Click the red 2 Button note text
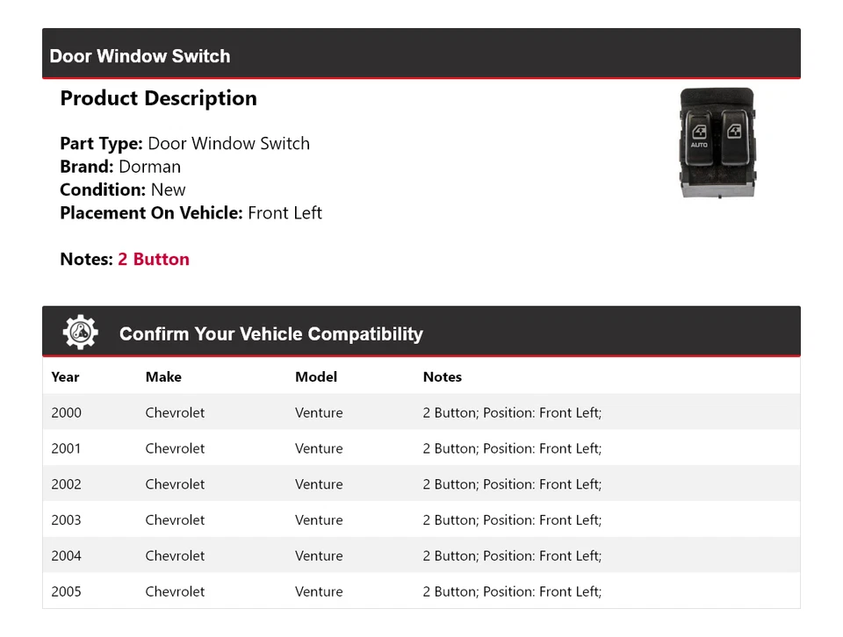 154,259
